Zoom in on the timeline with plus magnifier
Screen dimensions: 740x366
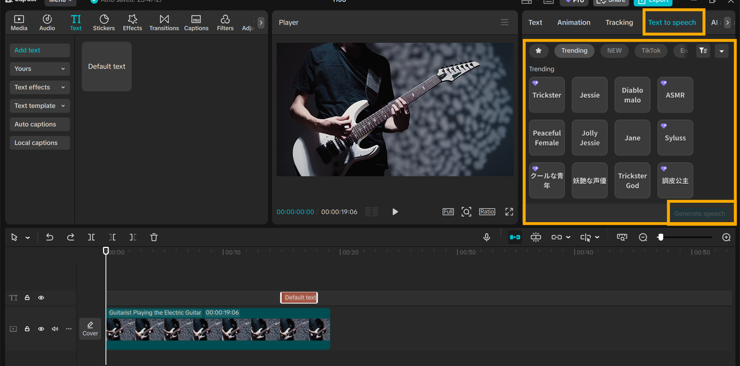tap(726, 237)
